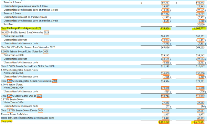Viewport: 207px width, 124px height.
Task: Click 'Other debt, net of unamortized debt issuance costs'
Action: pyautogui.click(x=27, y=118)
